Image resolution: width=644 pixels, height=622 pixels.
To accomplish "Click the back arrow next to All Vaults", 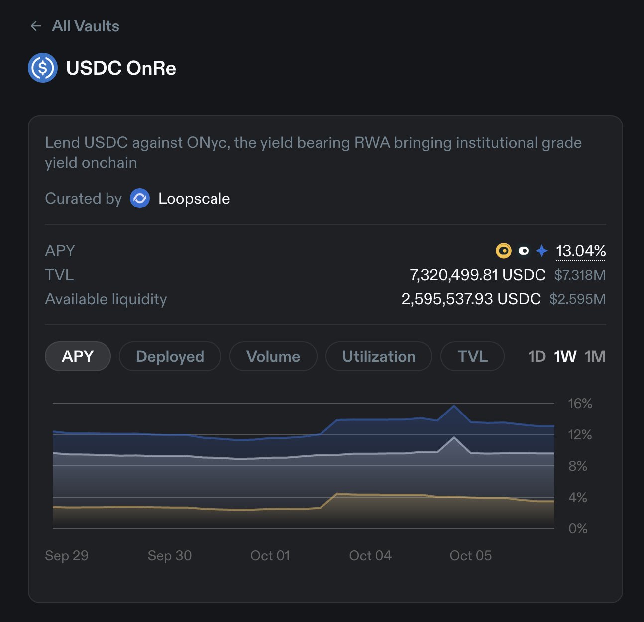I will (x=35, y=26).
